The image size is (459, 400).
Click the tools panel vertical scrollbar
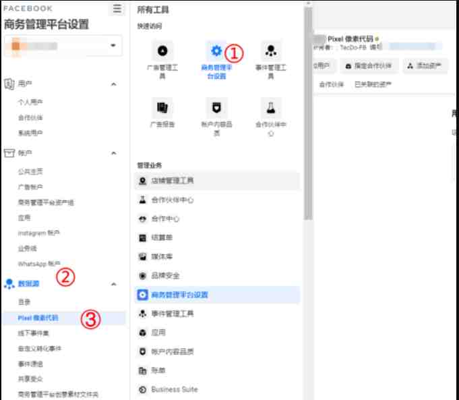click(307, 113)
